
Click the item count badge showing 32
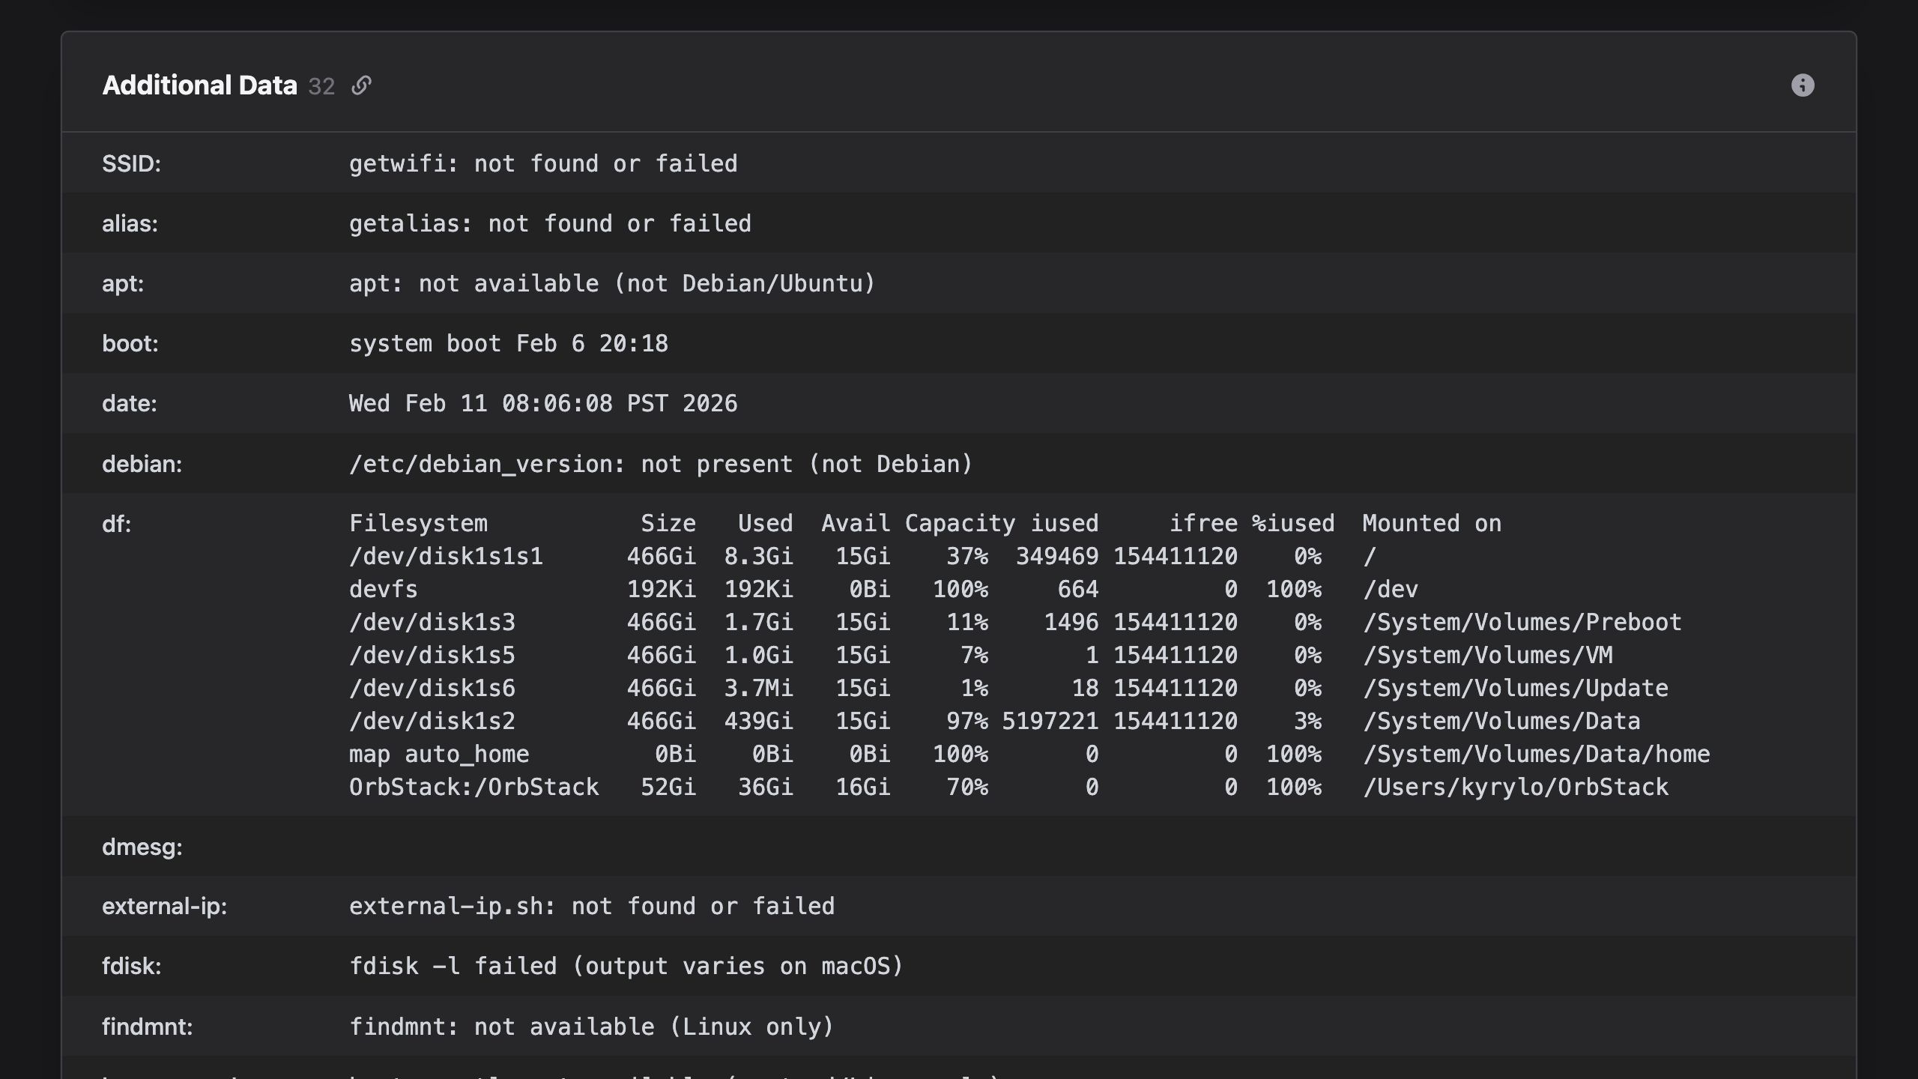point(321,86)
